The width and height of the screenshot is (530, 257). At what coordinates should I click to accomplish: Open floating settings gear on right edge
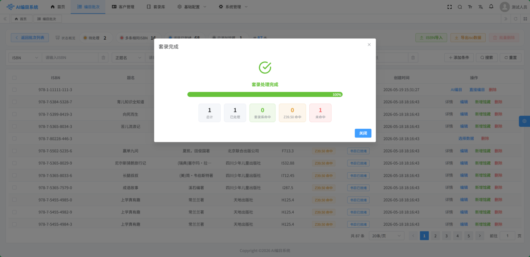click(525, 121)
